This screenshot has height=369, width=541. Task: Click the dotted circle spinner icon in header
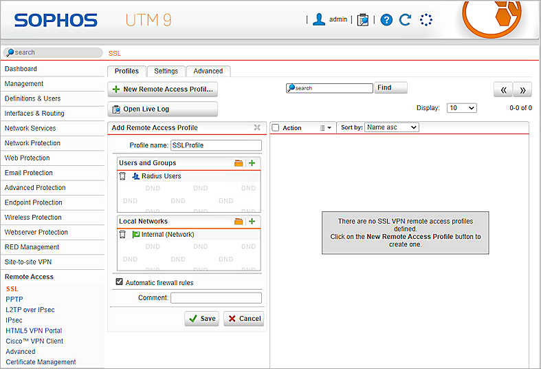click(426, 20)
